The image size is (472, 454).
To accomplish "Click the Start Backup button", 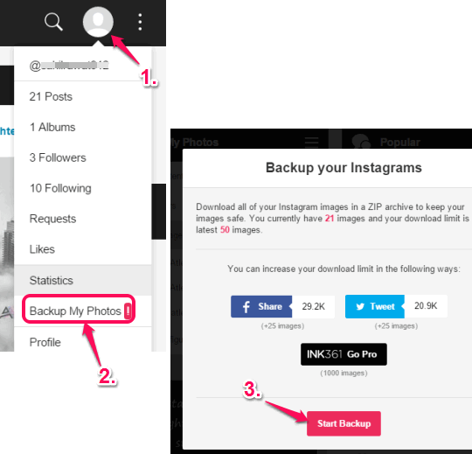I will (344, 423).
